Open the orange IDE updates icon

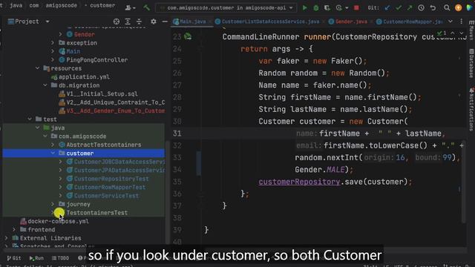click(459, 8)
